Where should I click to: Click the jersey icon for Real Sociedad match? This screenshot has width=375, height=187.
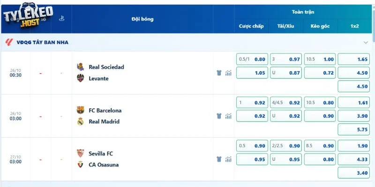pos(219,73)
